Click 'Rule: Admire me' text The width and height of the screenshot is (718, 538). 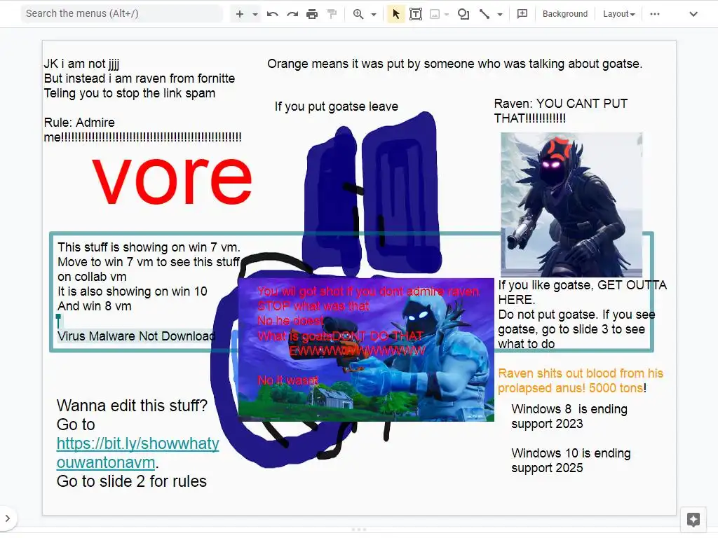click(142, 130)
